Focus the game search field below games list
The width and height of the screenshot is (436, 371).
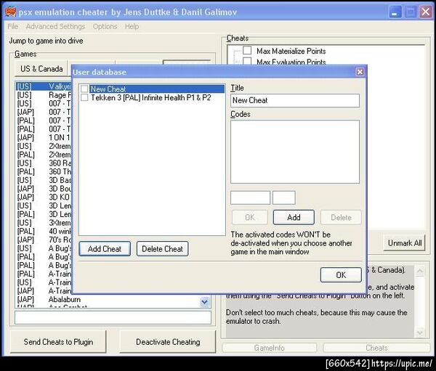(113, 317)
